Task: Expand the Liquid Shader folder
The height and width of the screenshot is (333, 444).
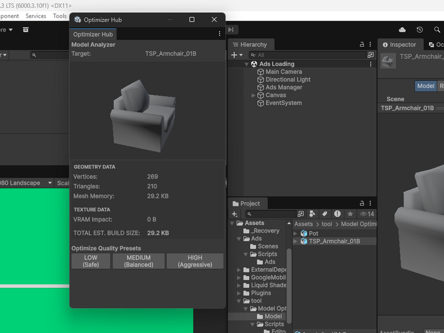Action: click(x=239, y=286)
